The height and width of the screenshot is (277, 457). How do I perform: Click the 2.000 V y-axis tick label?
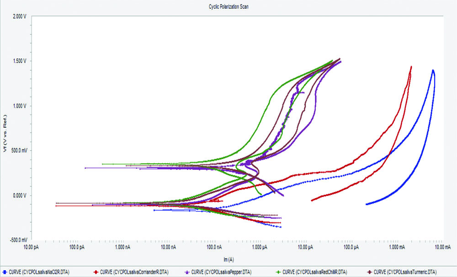(21, 16)
